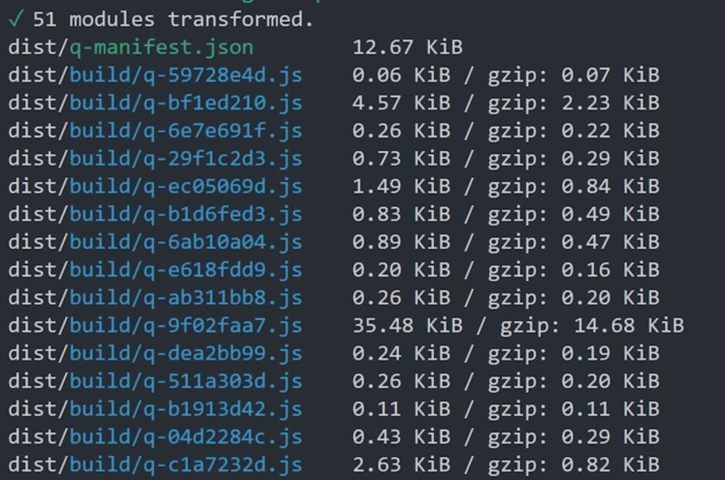
Task: Open the q-bf1ed210.js build file
Action: 155,103
